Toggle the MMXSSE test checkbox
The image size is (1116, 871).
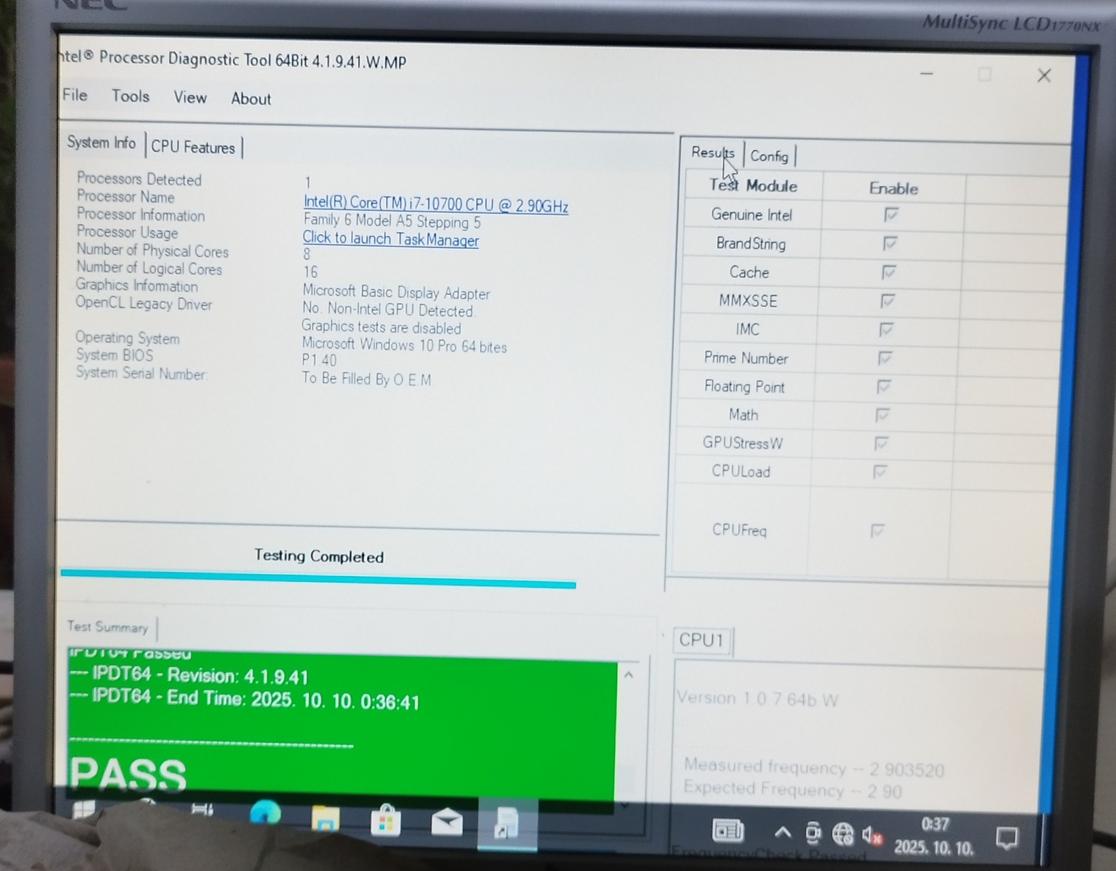coord(887,301)
